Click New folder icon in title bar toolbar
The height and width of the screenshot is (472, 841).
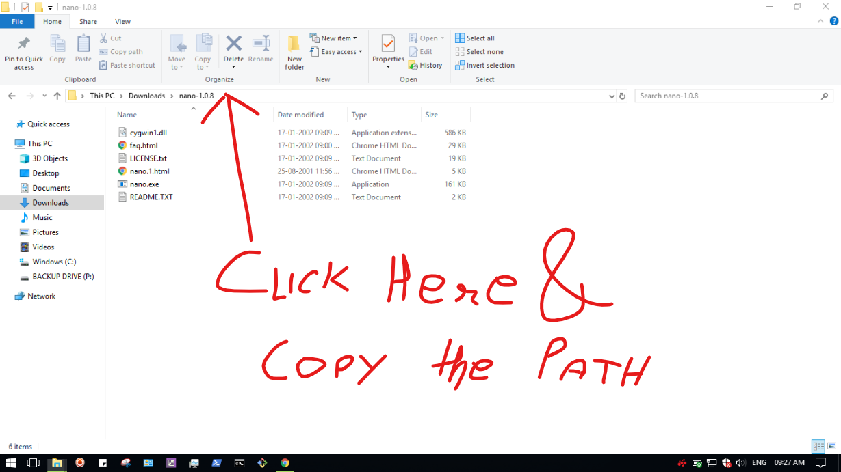click(x=39, y=7)
